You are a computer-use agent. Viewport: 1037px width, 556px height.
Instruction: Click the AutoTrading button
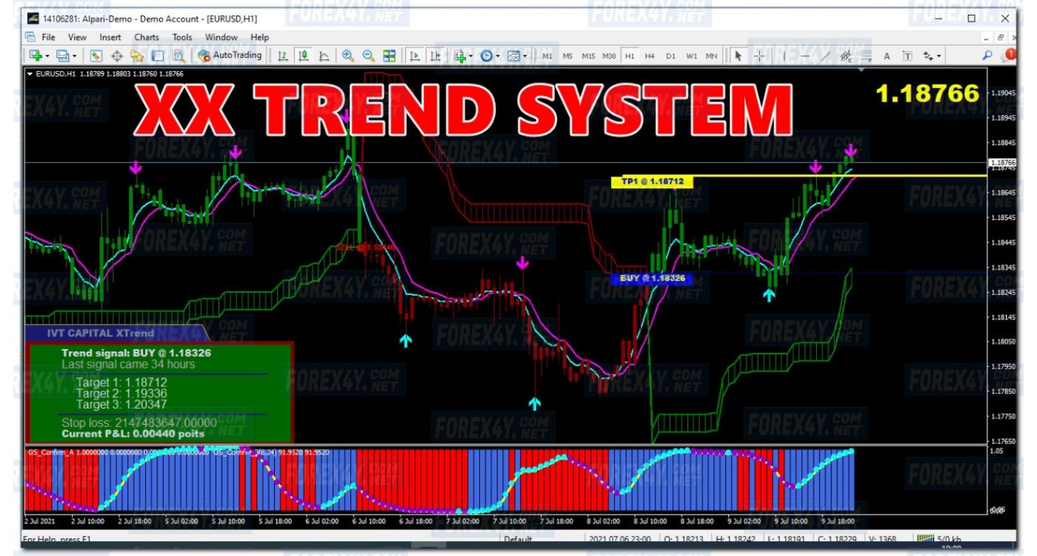[230, 56]
